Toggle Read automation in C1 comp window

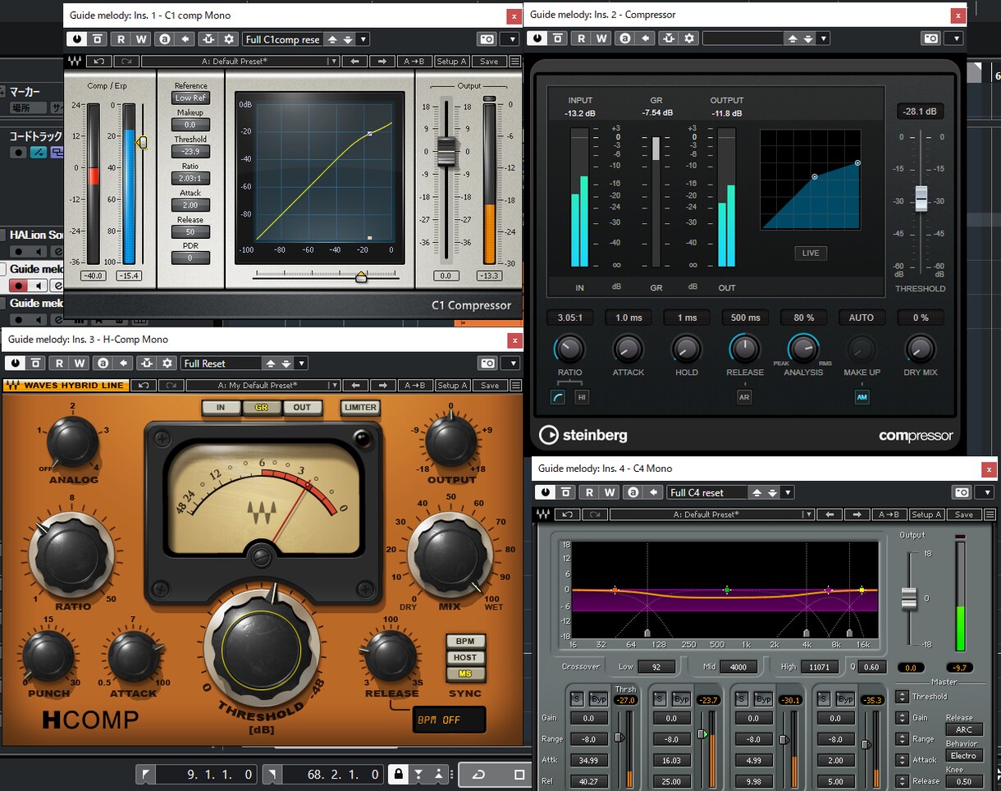121,39
